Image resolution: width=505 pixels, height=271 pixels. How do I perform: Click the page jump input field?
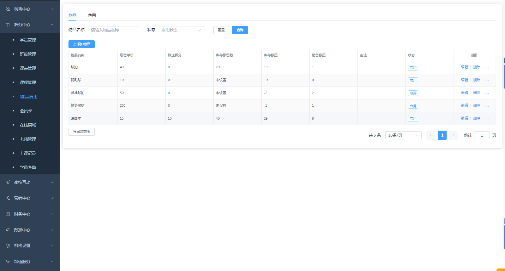(482, 135)
